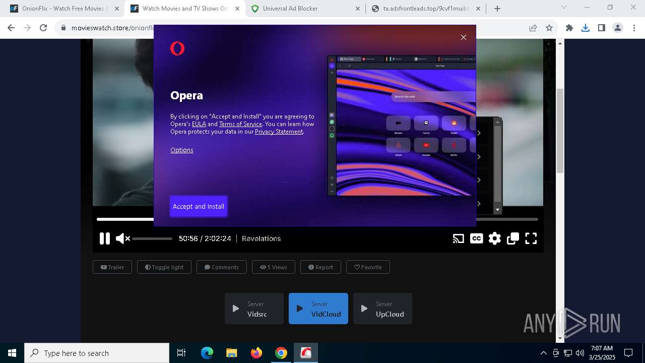Open File Explorer from taskbar

point(231,353)
